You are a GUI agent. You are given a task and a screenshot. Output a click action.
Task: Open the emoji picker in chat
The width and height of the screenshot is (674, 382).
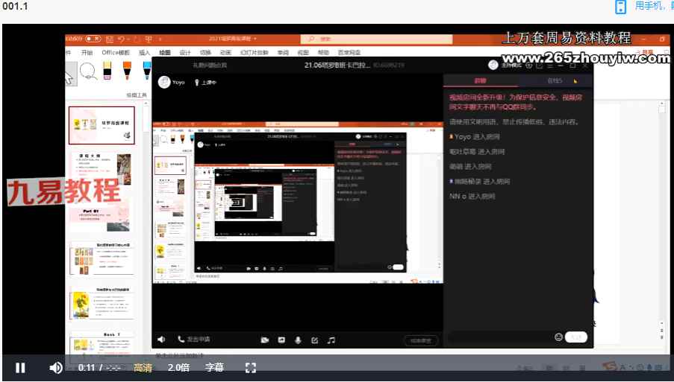click(558, 337)
